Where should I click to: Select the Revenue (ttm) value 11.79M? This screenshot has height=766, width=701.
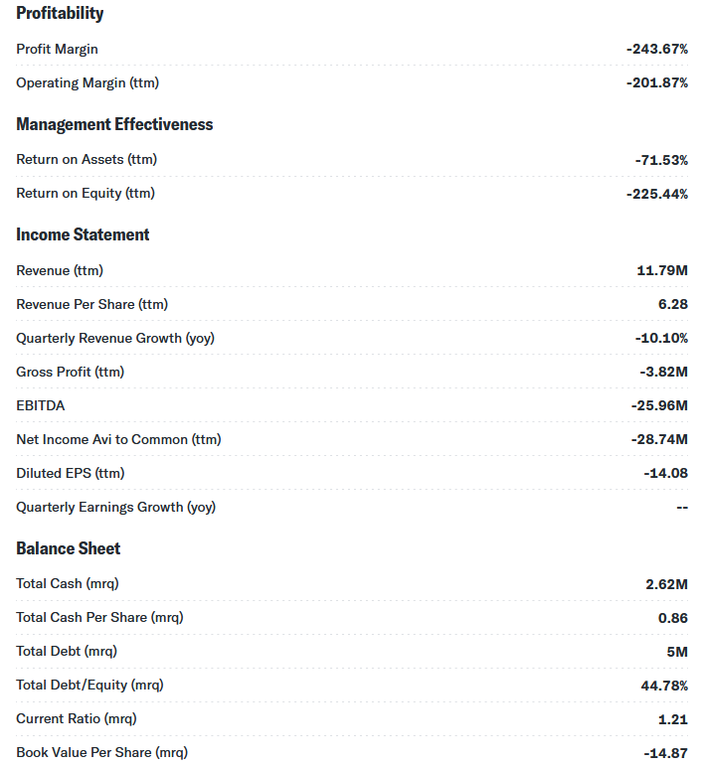coord(662,270)
